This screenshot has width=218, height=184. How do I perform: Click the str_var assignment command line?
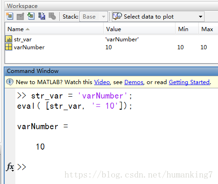pos(75,96)
